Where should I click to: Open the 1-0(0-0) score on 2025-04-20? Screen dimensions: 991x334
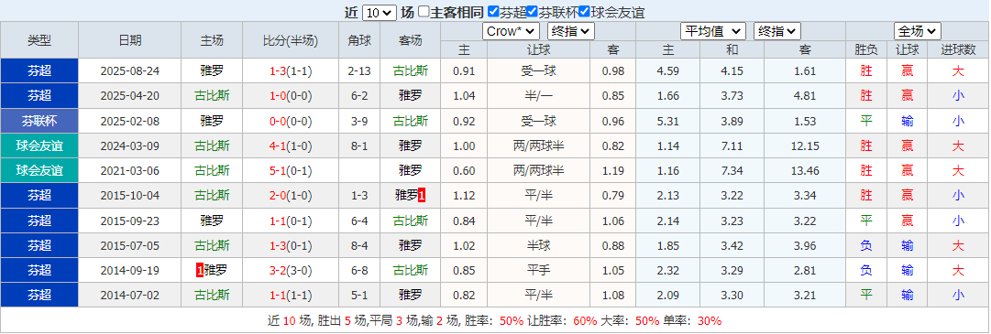click(x=291, y=96)
